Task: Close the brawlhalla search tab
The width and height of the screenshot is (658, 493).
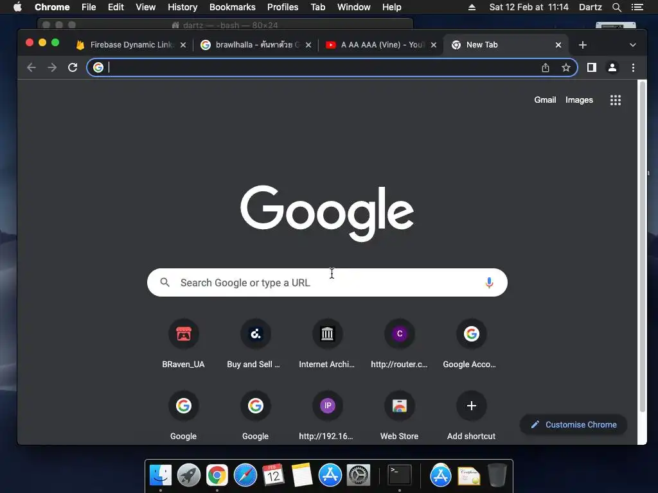Action: [308, 45]
